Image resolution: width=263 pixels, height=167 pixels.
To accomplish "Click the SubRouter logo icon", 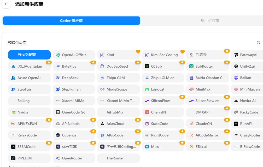I will coord(191,66).
